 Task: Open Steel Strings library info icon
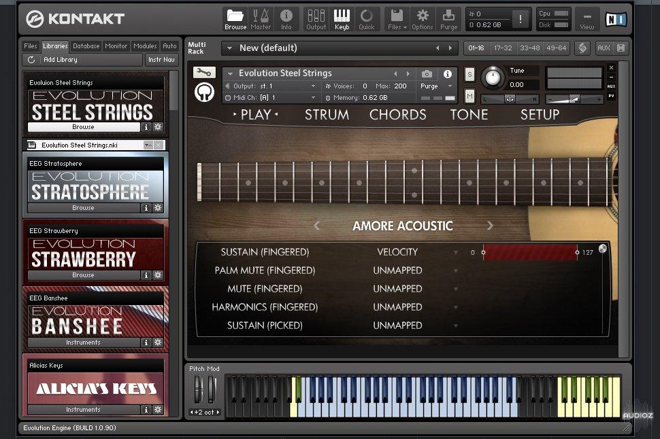146,127
